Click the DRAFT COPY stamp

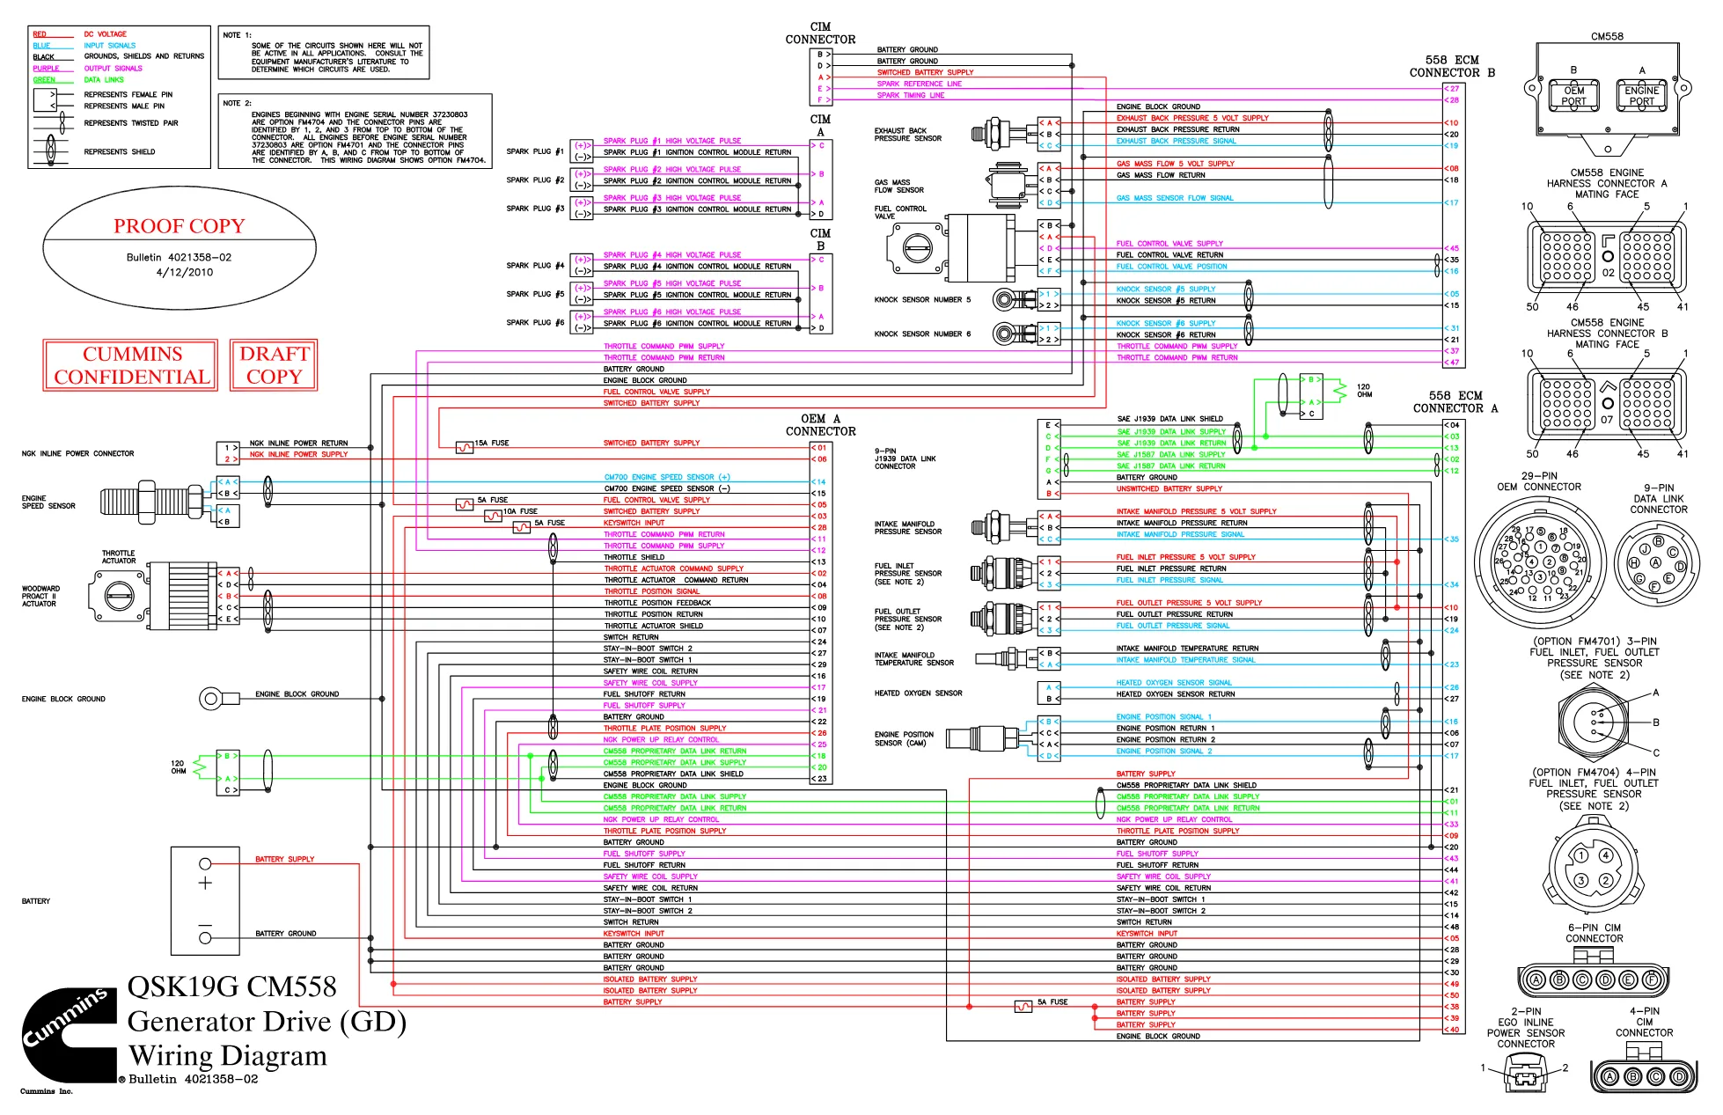(274, 365)
